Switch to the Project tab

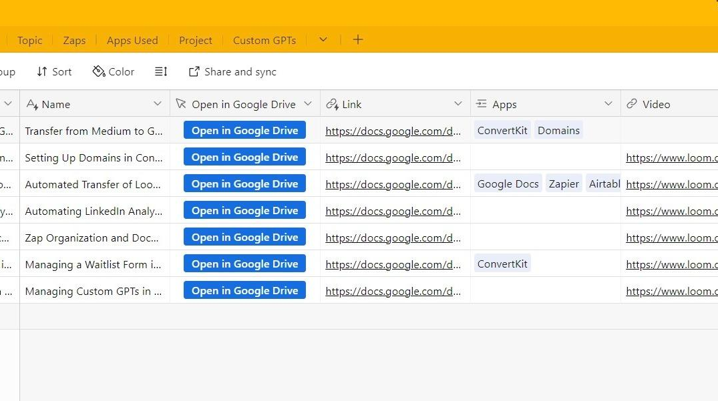[x=195, y=41]
